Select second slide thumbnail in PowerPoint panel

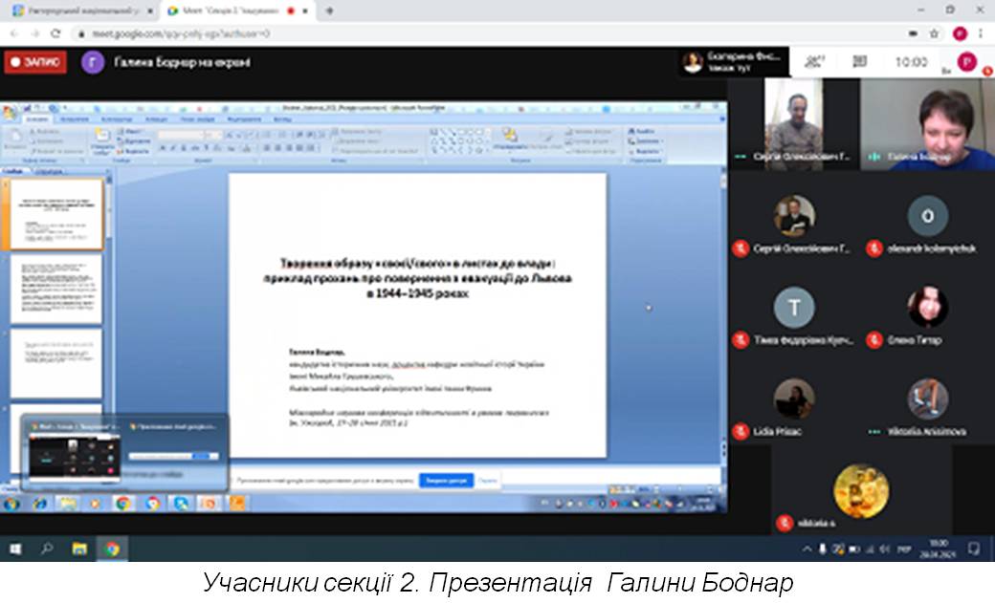coord(55,290)
